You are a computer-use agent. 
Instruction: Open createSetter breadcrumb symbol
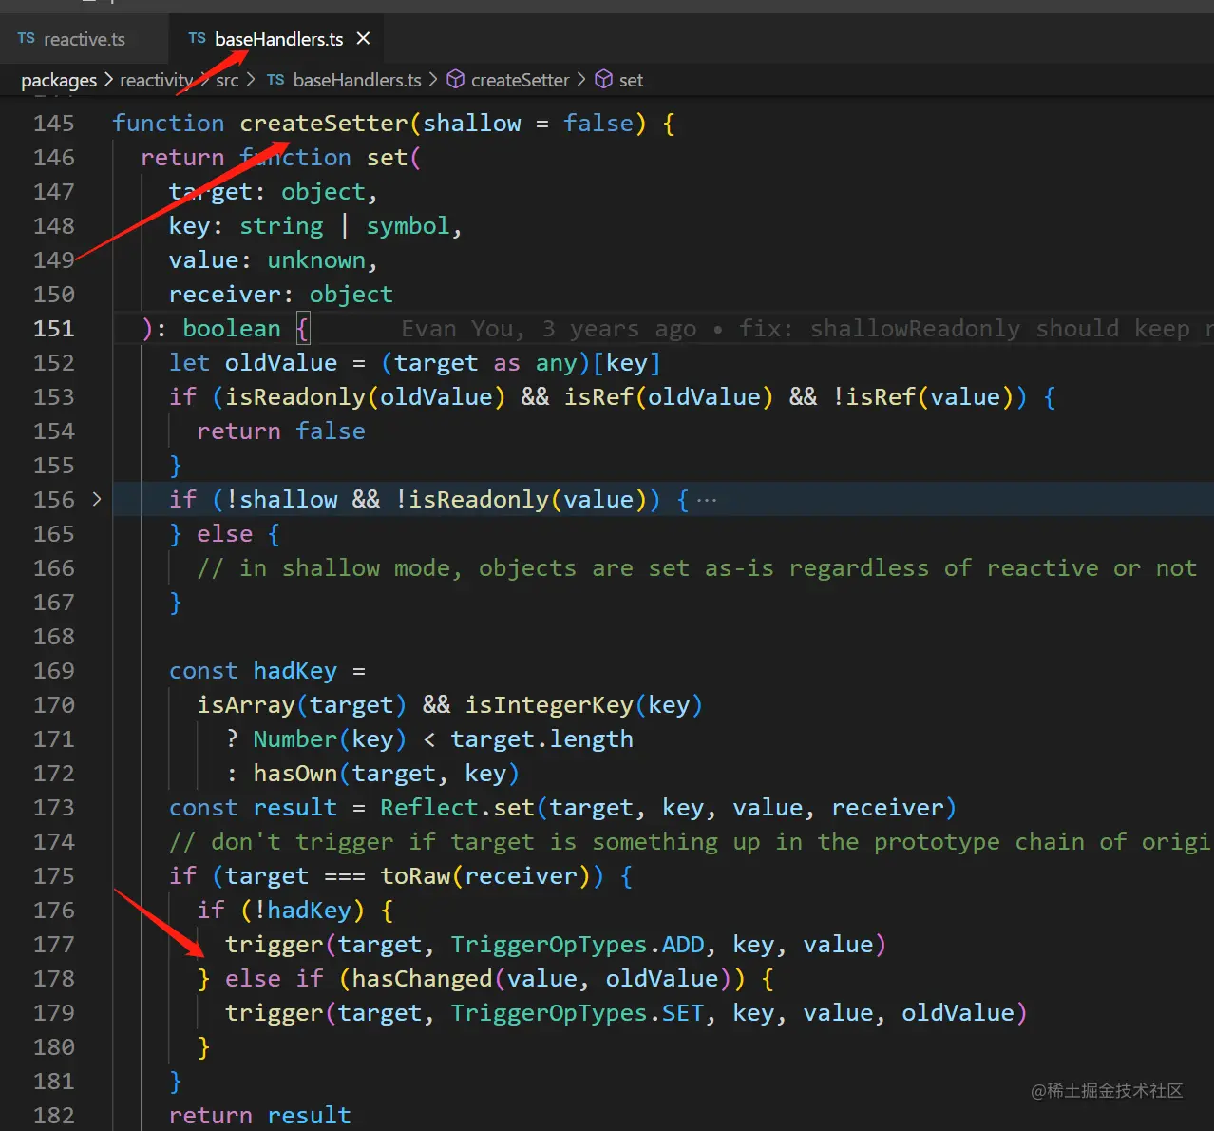click(x=520, y=80)
